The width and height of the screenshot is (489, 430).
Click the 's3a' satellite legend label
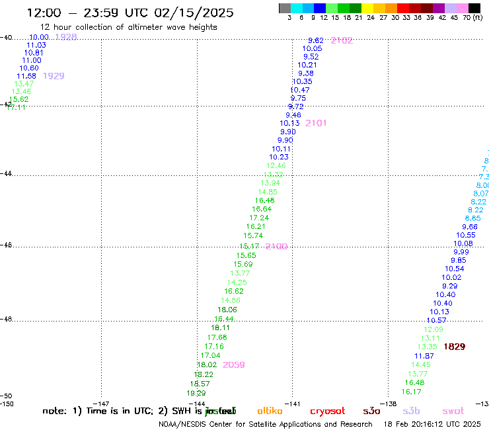371,411
